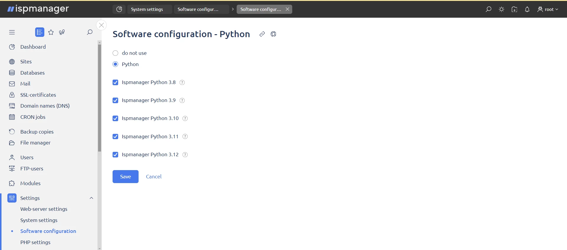Close the active Software configur... tab

[287, 9]
